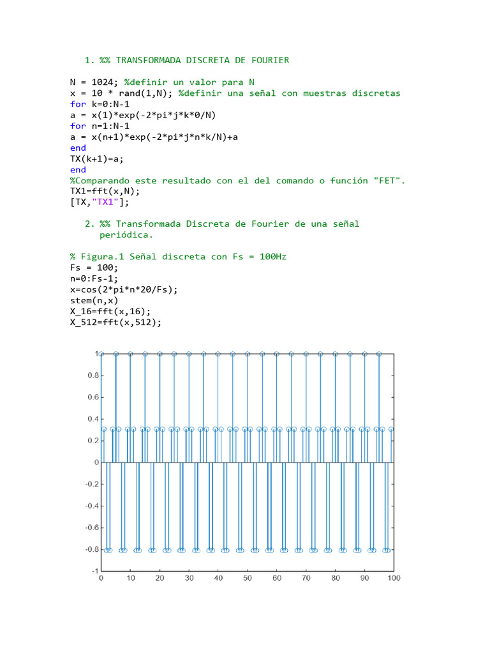
Task: Click the y-axis tick label "-1"
Action: pos(95,572)
